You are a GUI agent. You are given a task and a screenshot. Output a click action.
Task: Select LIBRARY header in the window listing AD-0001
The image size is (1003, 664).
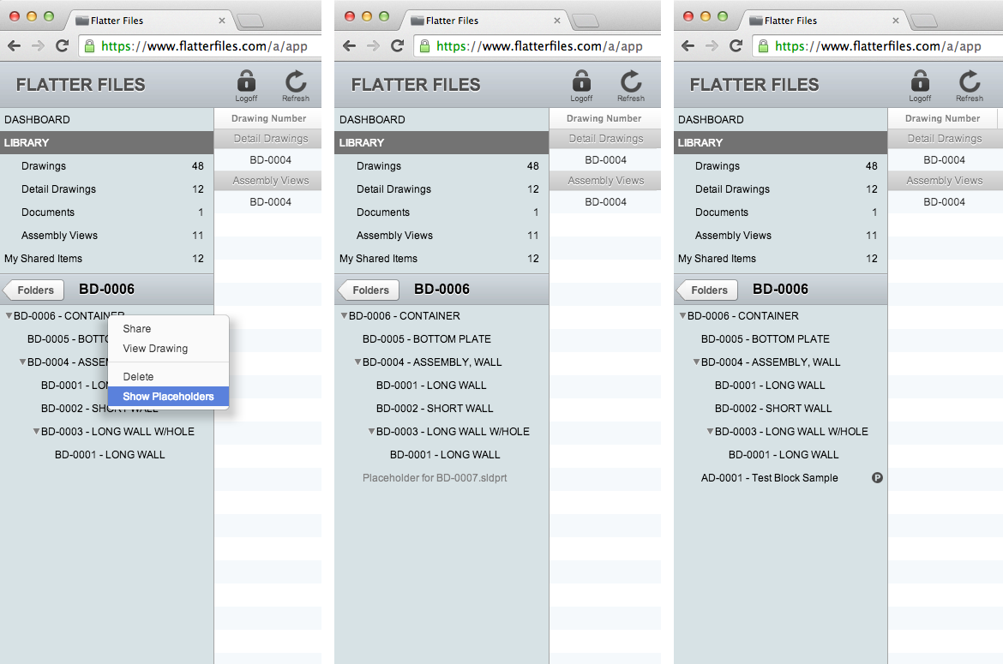[780, 142]
